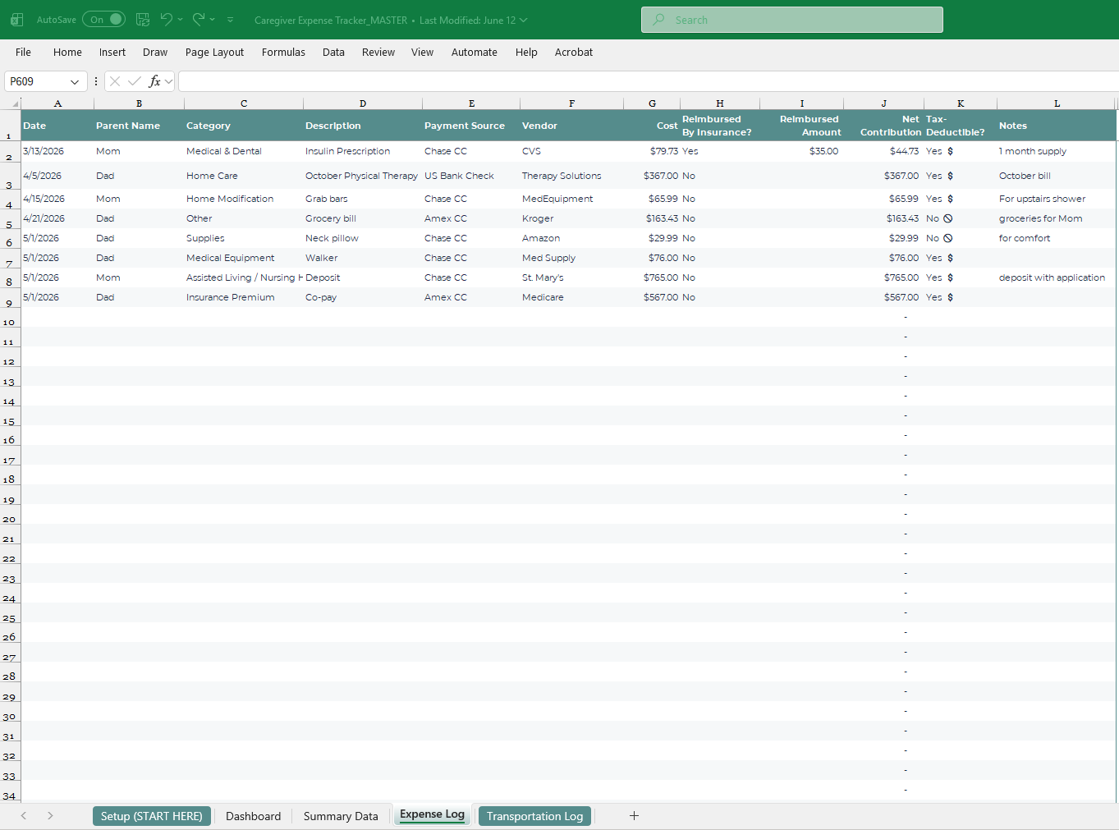This screenshot has width=1119, height=830.
Task: Switch to Transportation Log sheet tab
Action: pos(534,816)
